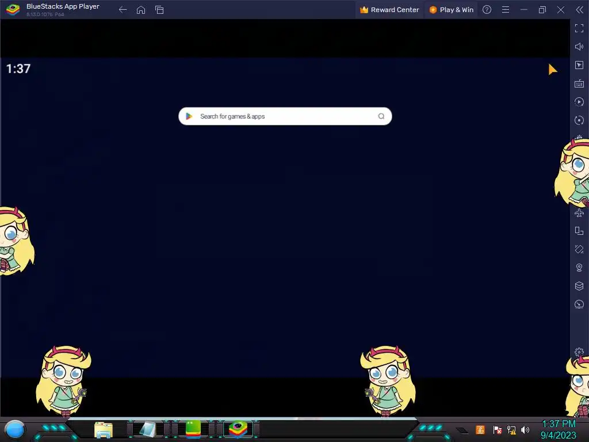Viewport: 589px width, 442px height.
Task: Click the 1:37 clock in Android screen
Action: (x=18, y=69)
